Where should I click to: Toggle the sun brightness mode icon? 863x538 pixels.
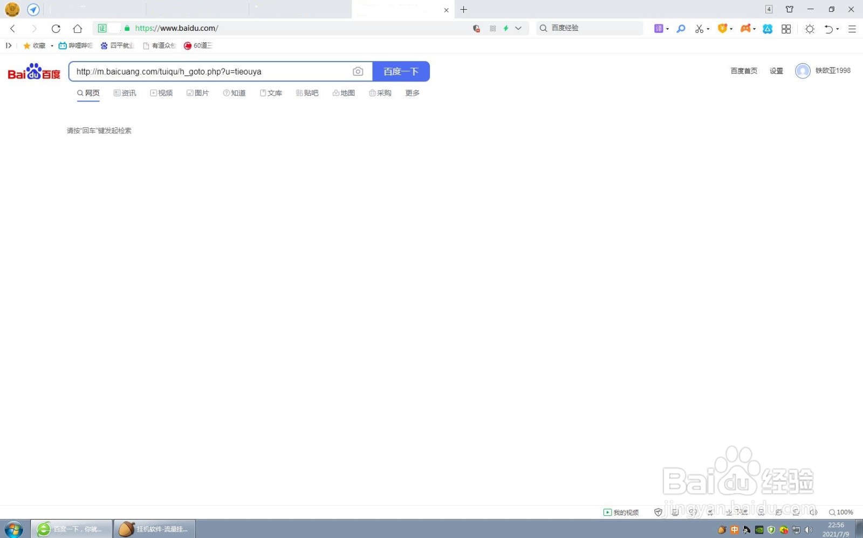[x=810, y=29]
